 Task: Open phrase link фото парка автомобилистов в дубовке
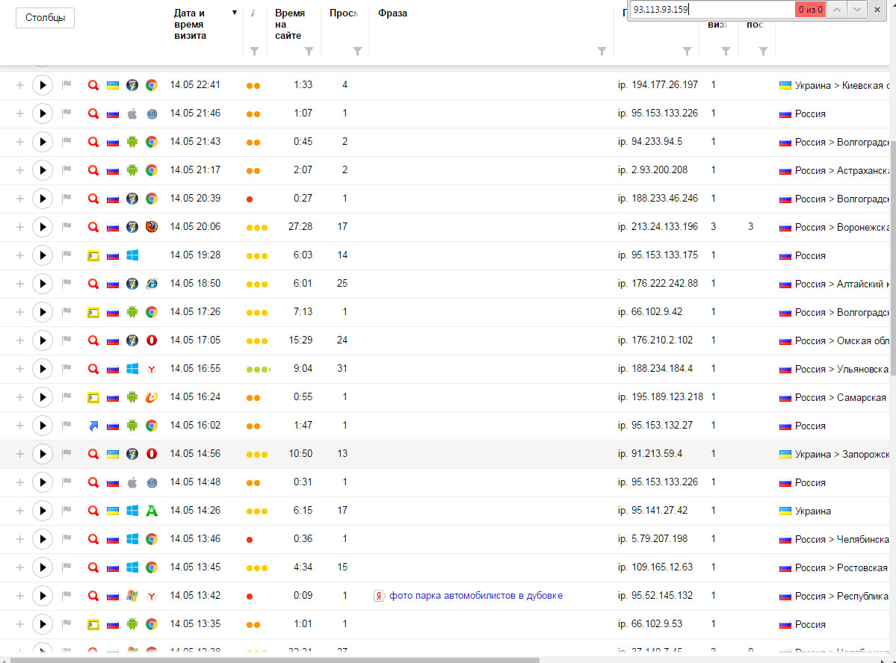point(475,596)
